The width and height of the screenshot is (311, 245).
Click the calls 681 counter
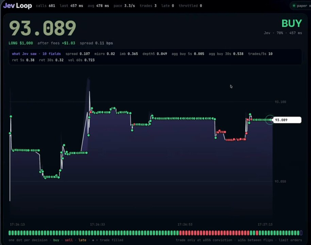(x=45, y=6)
